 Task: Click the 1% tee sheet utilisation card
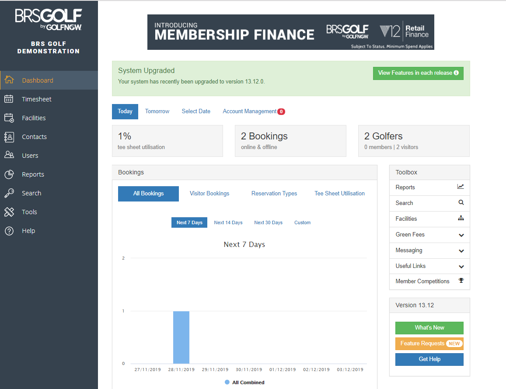click(x=168, y=141)
